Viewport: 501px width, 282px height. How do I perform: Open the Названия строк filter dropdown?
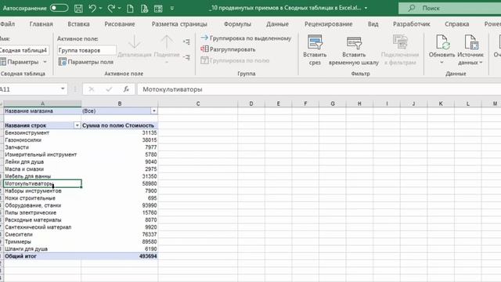click(x=77, y=125)
